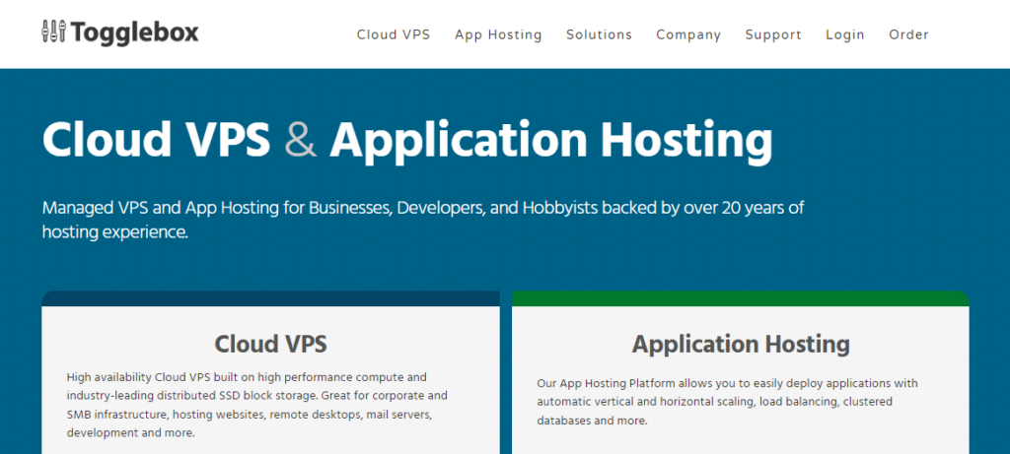Select the Cloud VPS card heading
The image size is (1010, 454).
[270, 344]
